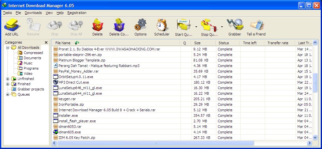Click the icon of LunaSetup646_ml11_gl.exe
The image size is (322, 149).
55,88
